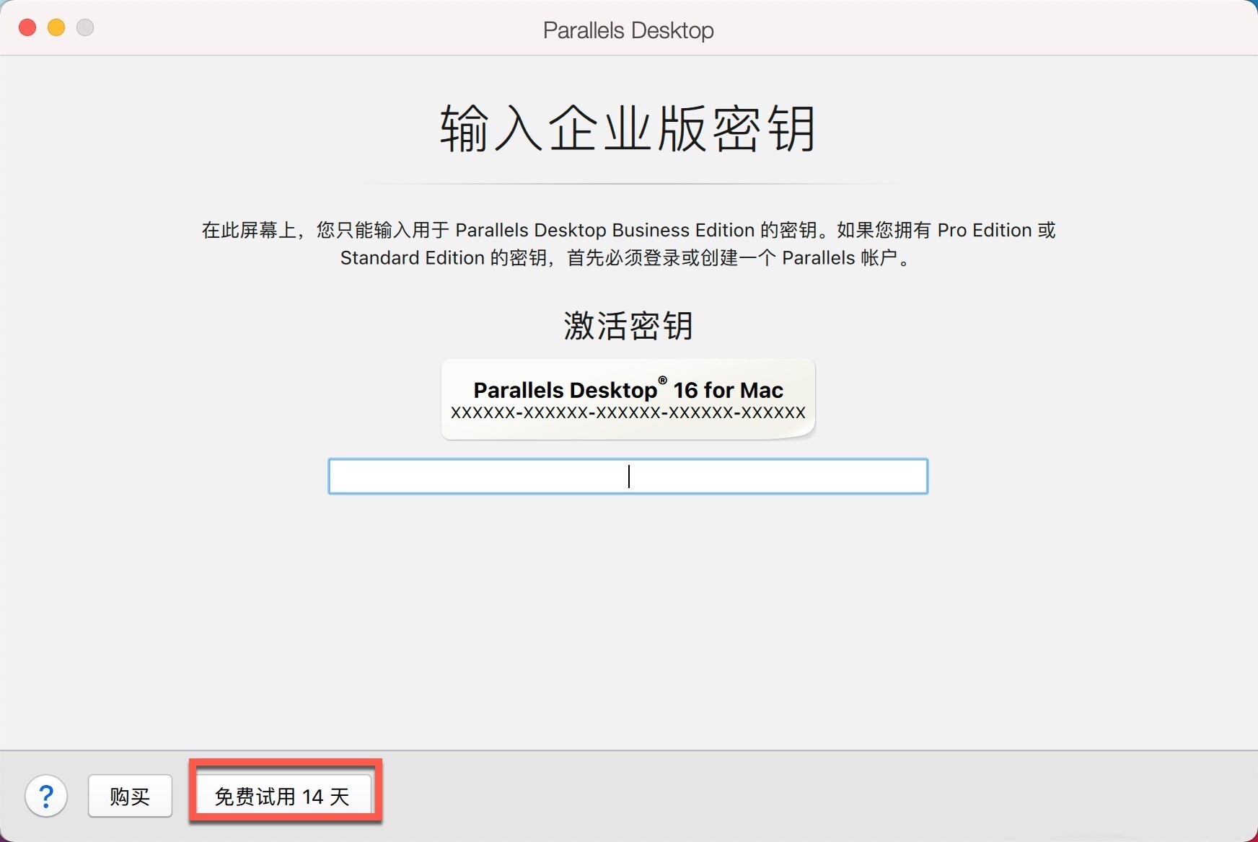
Task: Click the key sample text under the badge
Action: point(627,412)
